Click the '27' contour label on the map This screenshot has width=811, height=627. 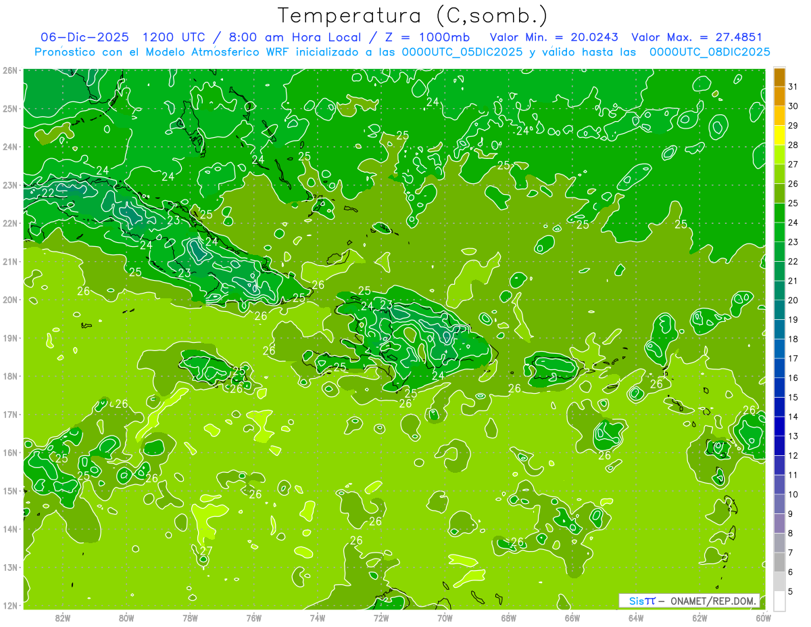click(x=206, y=551)
